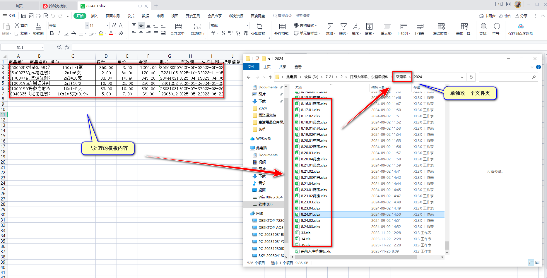The width and height of the screenshot is (547, 278).
Task: Expand Explorer address bar history dropdown
Action: click(462, 77)
